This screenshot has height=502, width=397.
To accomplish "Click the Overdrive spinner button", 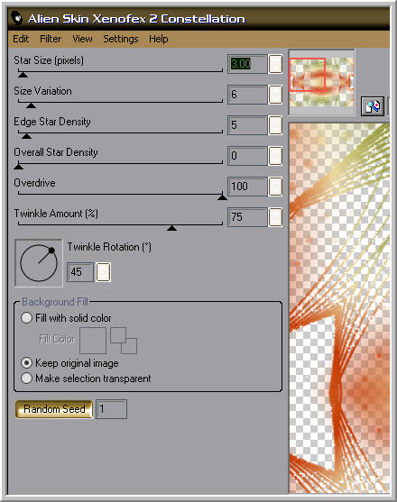I will tap(275, 187).
